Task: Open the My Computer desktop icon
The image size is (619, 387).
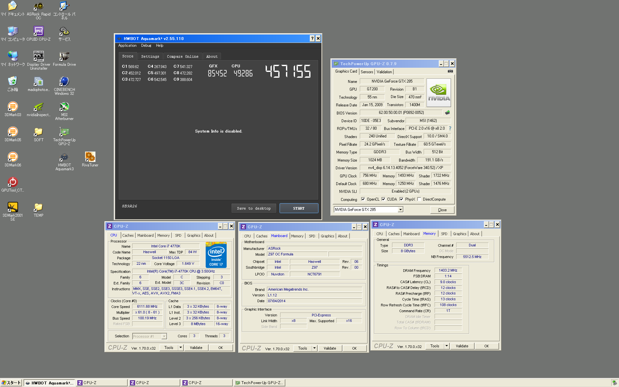Action: 13,34
